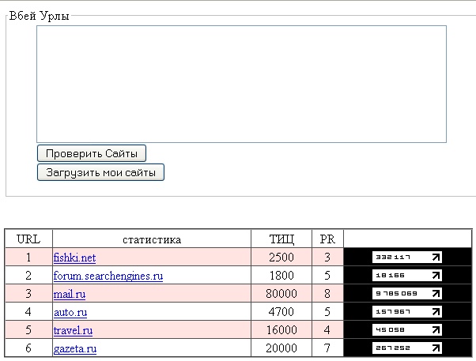Click the PR value 7 for gazeta.ru
This screenshot has width=476, height=361.
[327, 348]
